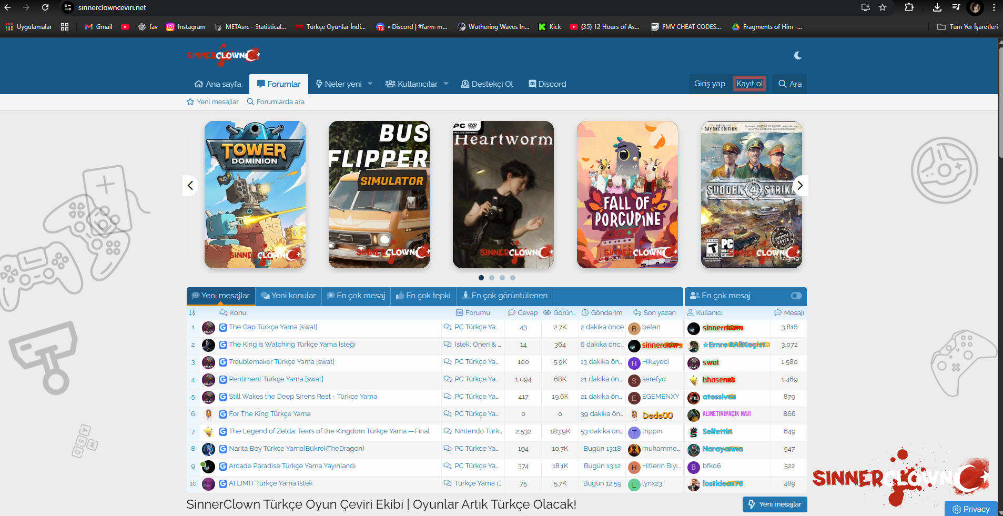Open browser extensions puzzle icon
Screen dimensions: 1003x516
point(909,7)
